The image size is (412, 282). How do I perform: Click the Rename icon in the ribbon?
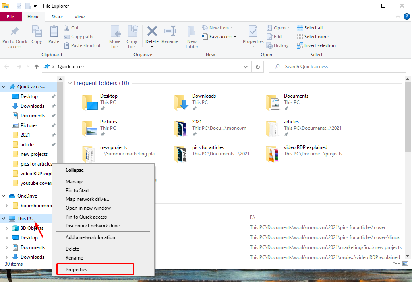click(170, 32)
